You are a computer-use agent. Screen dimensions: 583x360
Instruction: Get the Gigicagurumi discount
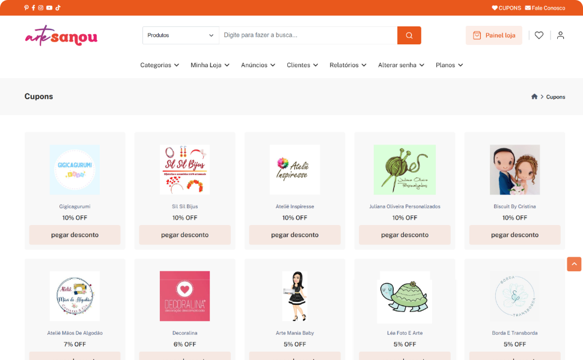(75, 235)
